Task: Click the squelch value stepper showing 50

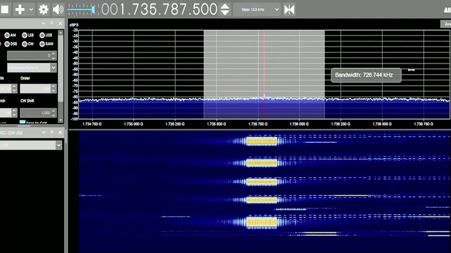Action: pyautogui.click(x=8, y=113)
